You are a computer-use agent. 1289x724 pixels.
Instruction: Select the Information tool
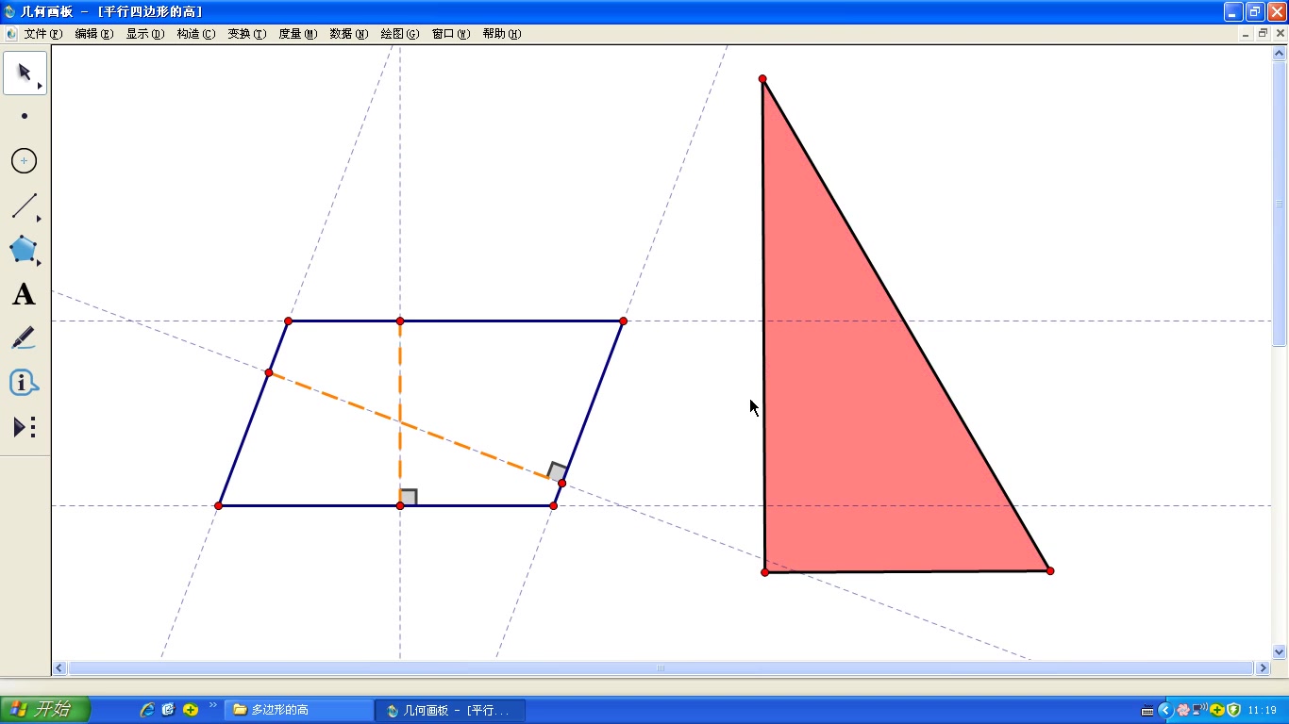pyautogui.click(x=25, y=383)
